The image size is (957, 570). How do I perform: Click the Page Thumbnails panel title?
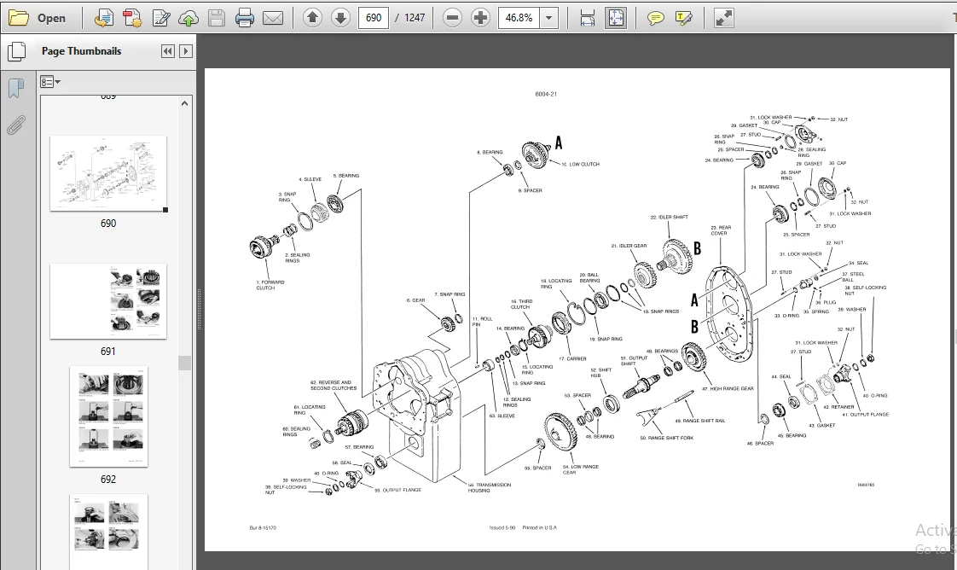(x=81, y=51)
